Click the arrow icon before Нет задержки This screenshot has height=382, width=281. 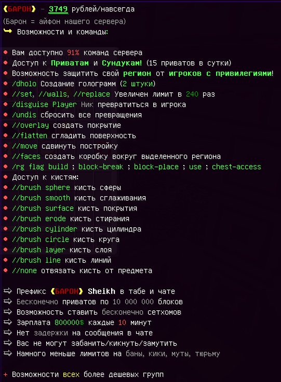[8, 332]
